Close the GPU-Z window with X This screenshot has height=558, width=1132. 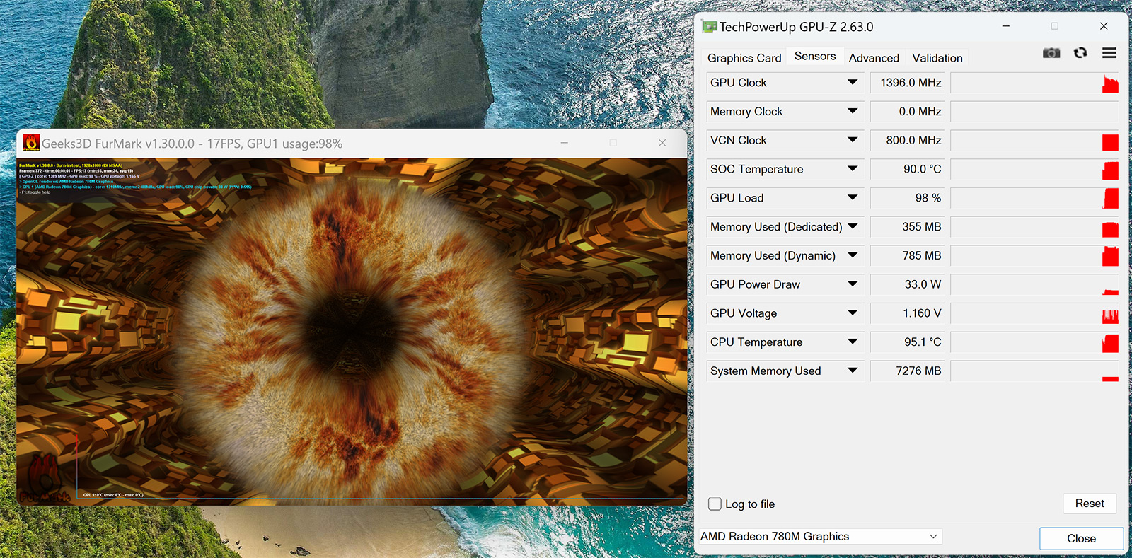click(x=1104, y=26)
